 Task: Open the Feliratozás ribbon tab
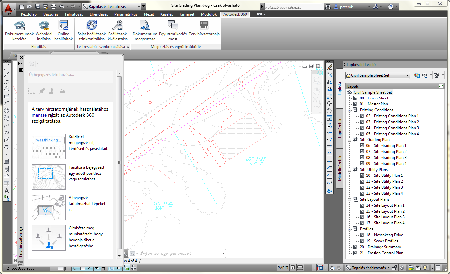(x=74, y=14)
